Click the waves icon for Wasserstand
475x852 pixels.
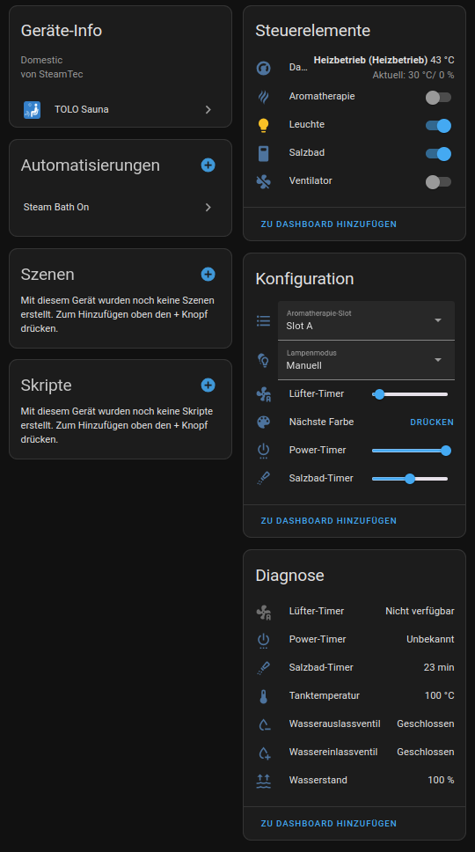coord(263,781)
